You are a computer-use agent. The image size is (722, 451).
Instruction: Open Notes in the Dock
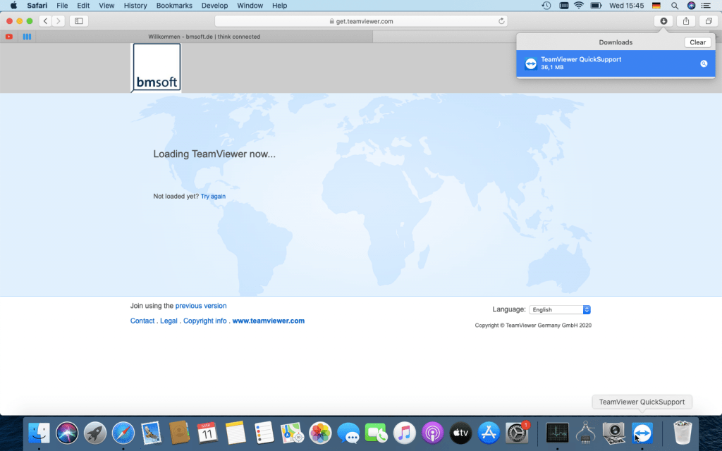[x=235, y=433]
